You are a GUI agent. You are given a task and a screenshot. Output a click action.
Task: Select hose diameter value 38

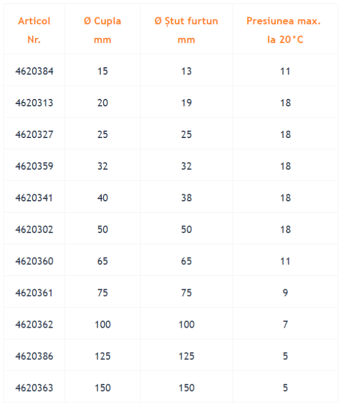(x=186, y=198)
